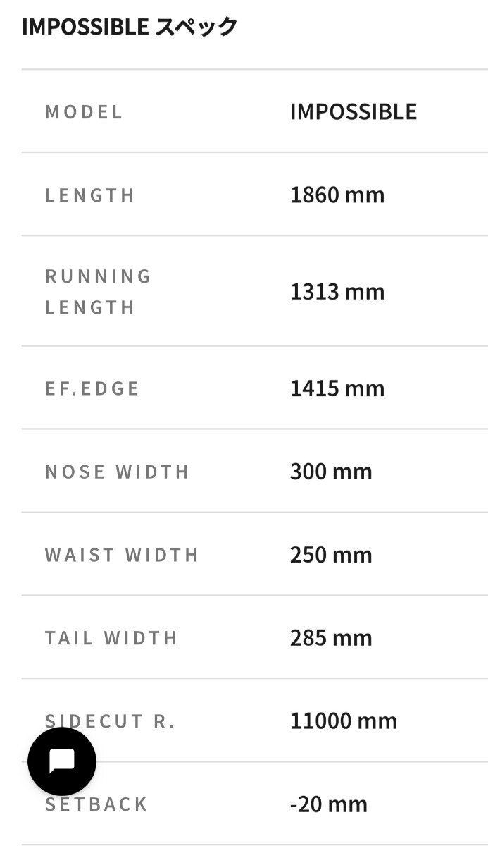488x846 pixels.
Task: Select the IMPOSSIBLE model value
Action: point(354,111)
